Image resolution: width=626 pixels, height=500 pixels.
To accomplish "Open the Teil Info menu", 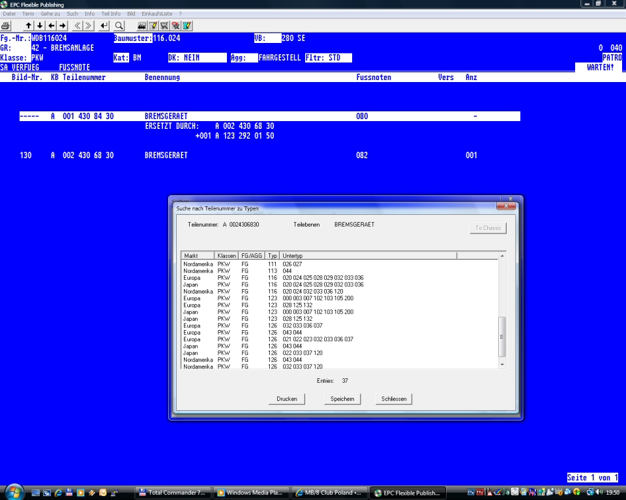I will coord(111,13).
